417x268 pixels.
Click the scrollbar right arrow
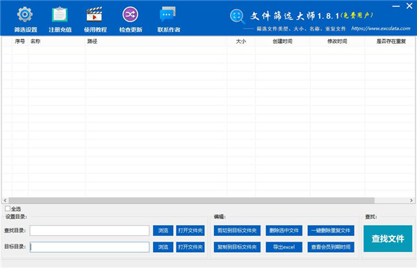tap(411, 200)
